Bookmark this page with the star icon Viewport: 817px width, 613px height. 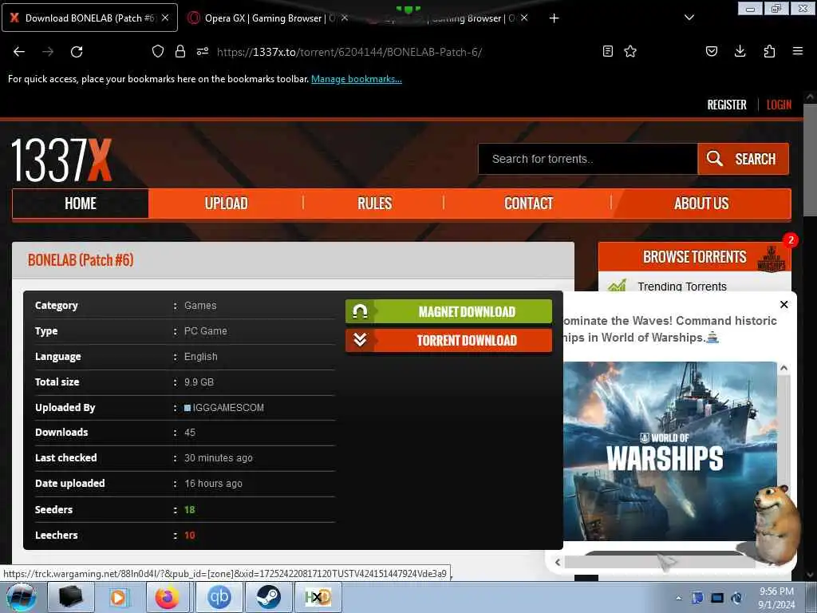pos(630,51)
